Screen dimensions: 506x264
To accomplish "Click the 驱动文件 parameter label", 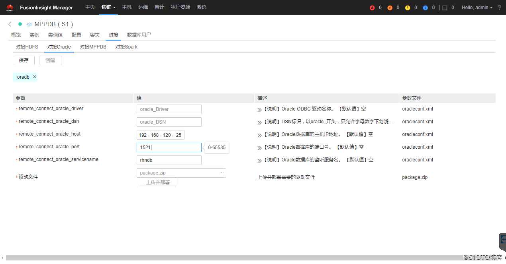I will (x=28, y=177).
